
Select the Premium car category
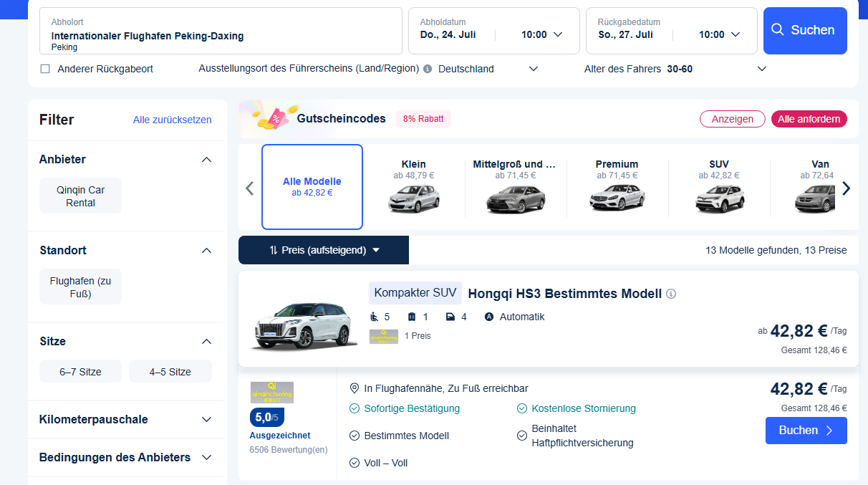coord(617,187)
